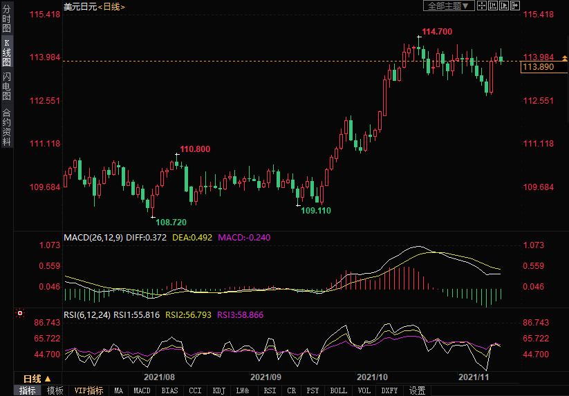Image resolution: width=569 pixels, height=396 pixels.
Task: Click the orange price alert arrow icon
Action: 563,57
